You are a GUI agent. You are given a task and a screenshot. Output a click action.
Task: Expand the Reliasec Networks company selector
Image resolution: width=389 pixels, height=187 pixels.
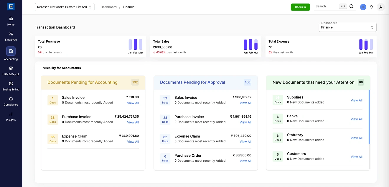point(65,7)
